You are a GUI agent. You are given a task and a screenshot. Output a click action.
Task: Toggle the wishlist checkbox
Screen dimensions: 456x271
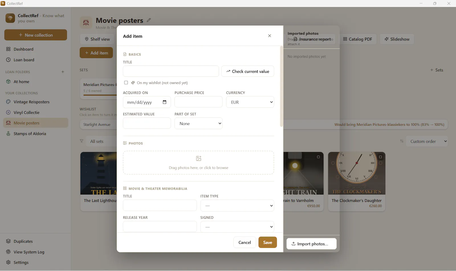[x=126, y=83]
